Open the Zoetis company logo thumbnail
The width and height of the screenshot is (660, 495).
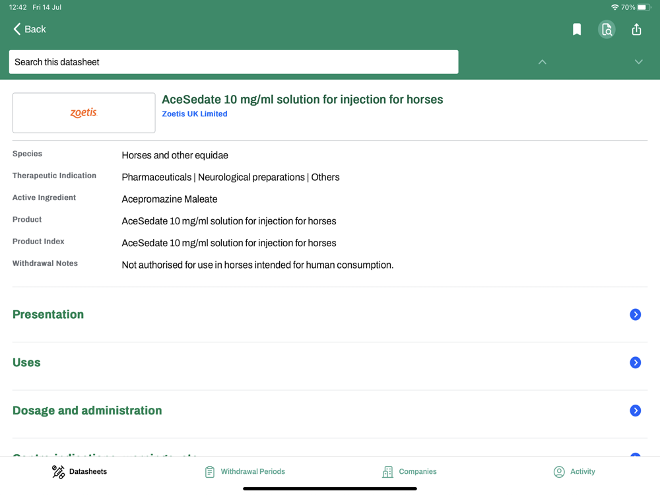(84, 113)
